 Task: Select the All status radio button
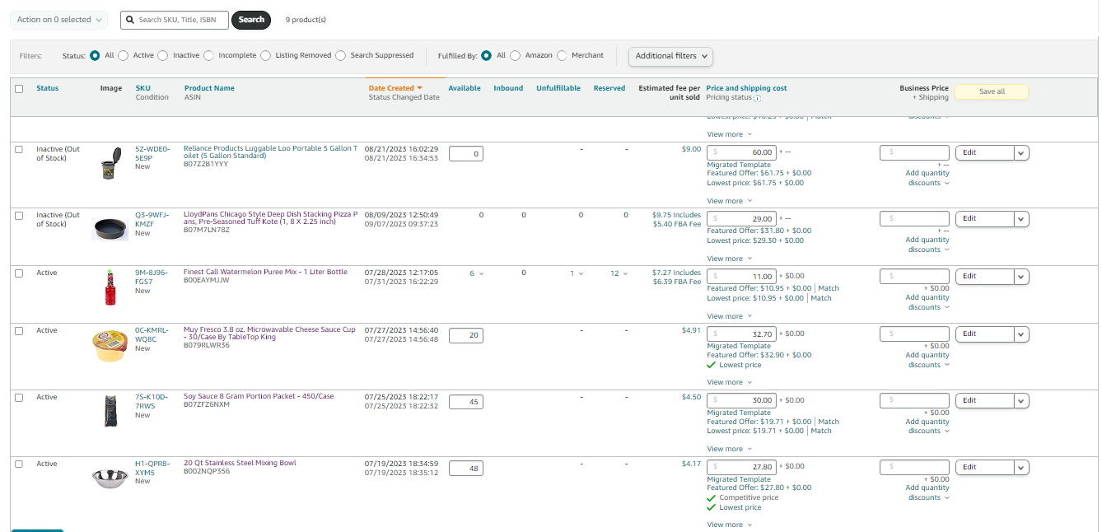click(95, 55)
